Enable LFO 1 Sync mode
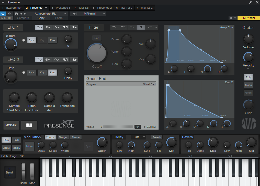260x186 pixels. click(32, 40)
